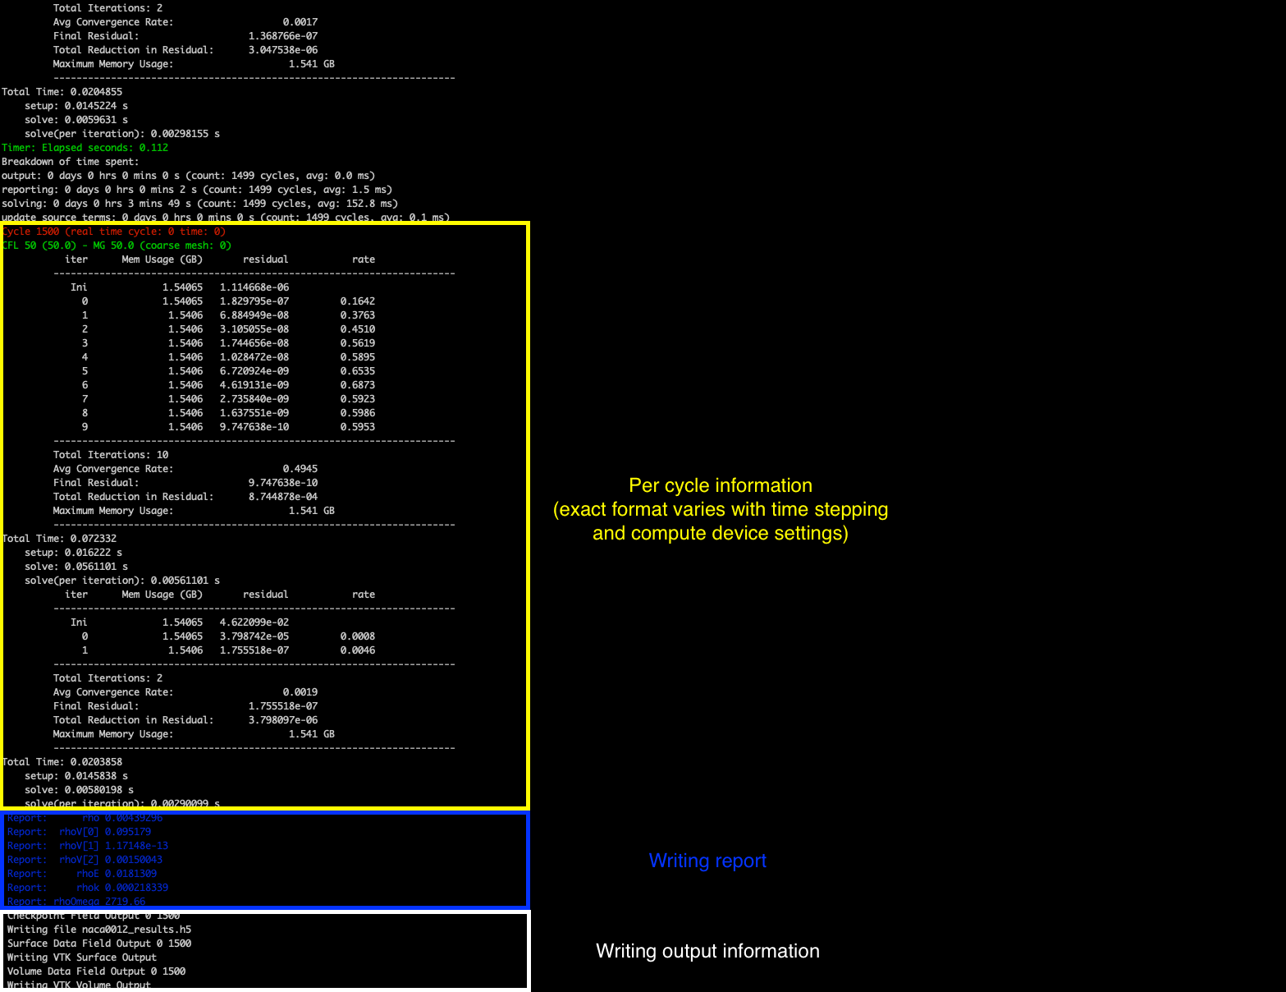
Task: Select the 'solving: 0 days 0 hrs 3 mins' line
Action: click(x=199, y=204)
